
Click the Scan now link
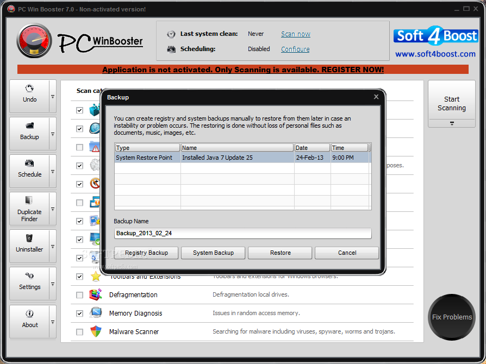click(x=296, y=34)
